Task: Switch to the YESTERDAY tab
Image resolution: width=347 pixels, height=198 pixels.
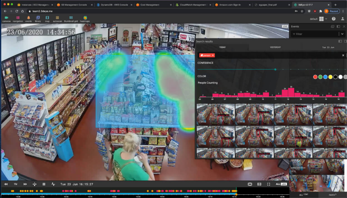Action: point(275,47)
